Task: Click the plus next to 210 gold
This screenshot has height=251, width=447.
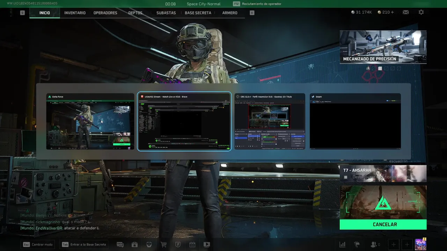Action: [x=393, y=12]
